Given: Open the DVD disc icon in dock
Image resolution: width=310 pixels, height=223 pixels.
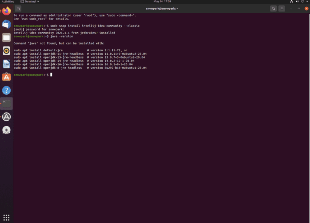Looking at the screenshot, I should click(x=6, y=130).
